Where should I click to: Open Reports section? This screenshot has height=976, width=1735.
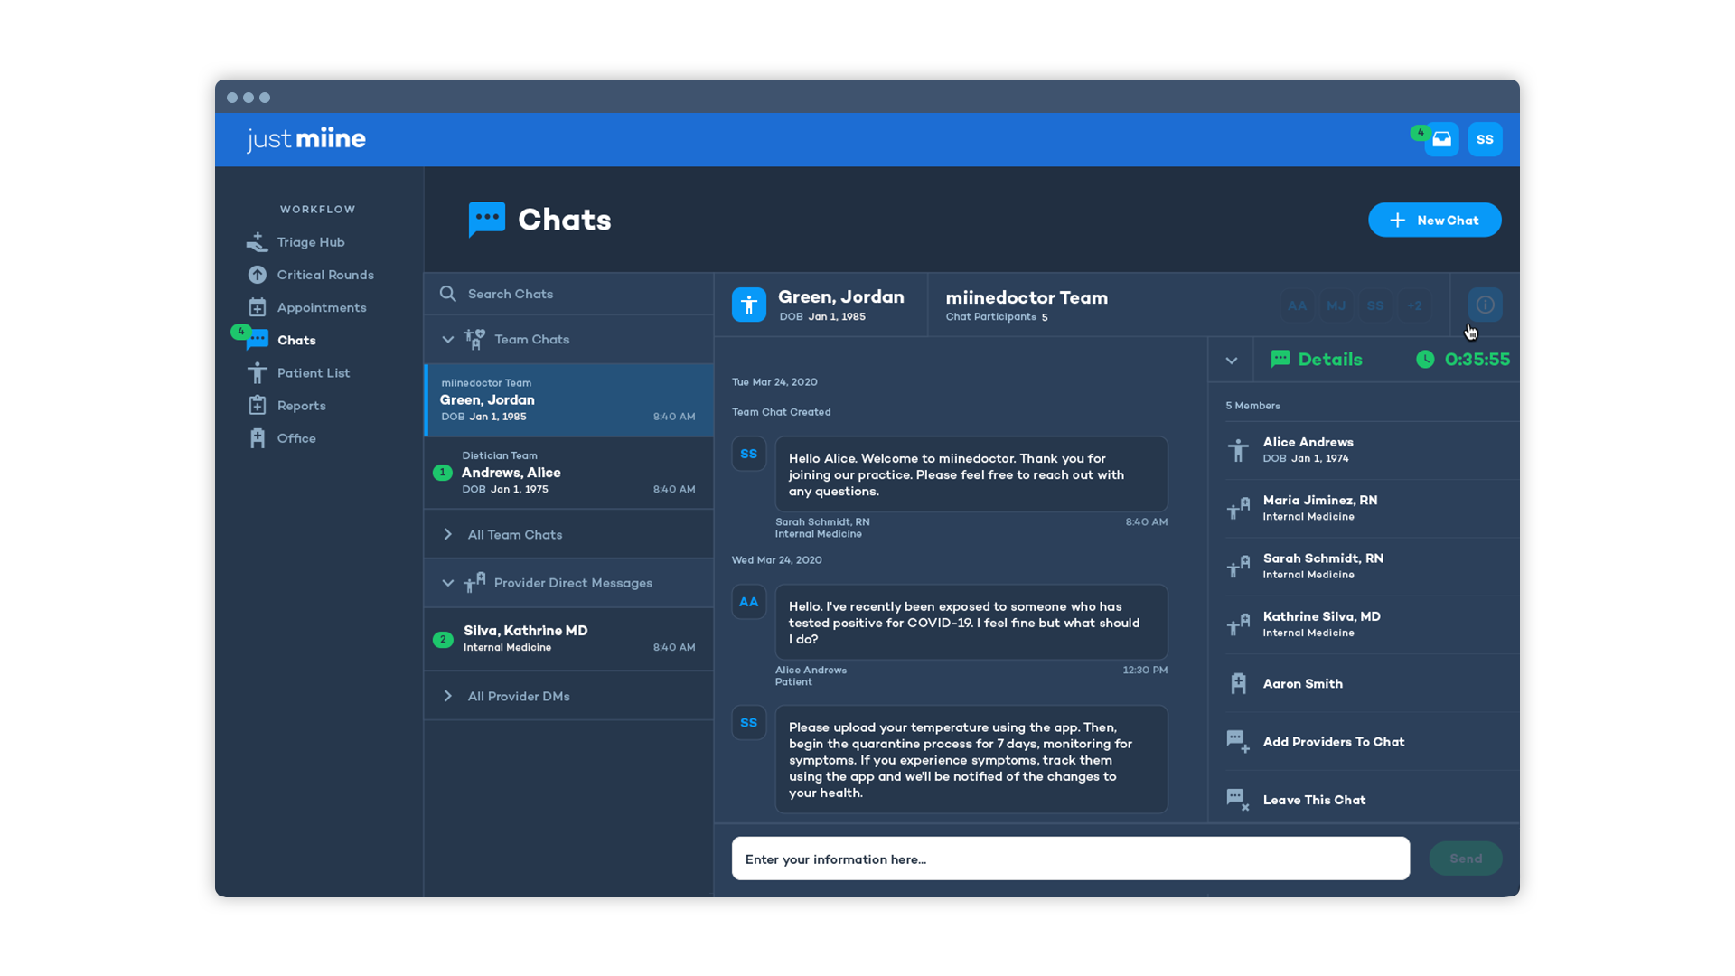tap(302, 405)
